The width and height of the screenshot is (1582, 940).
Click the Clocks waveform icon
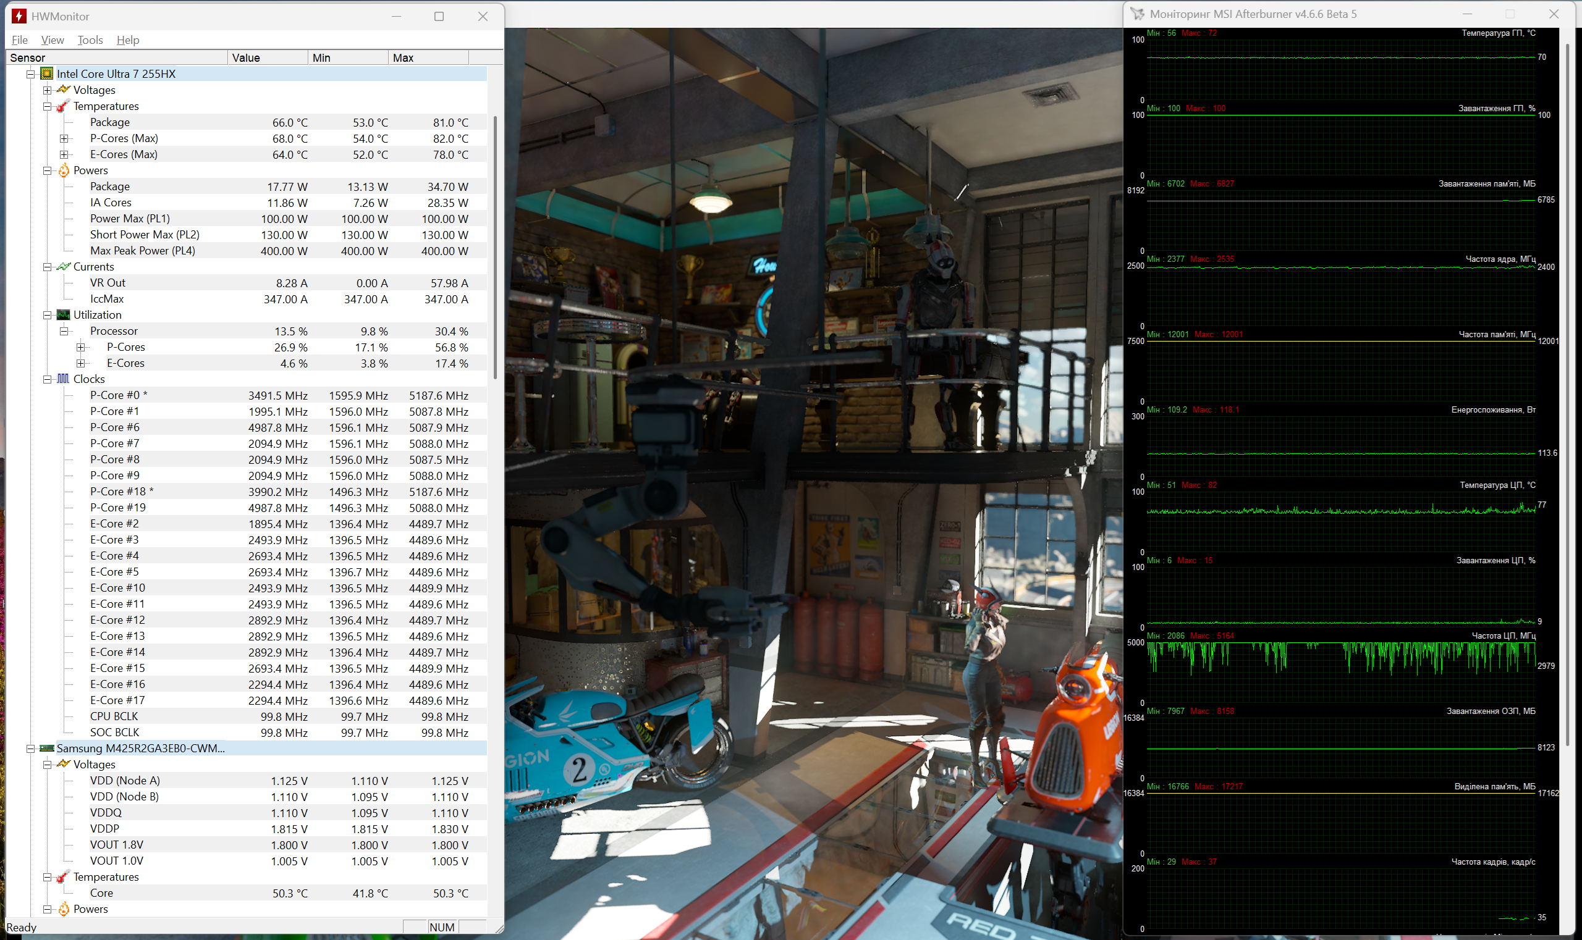[x=64, y=379]
